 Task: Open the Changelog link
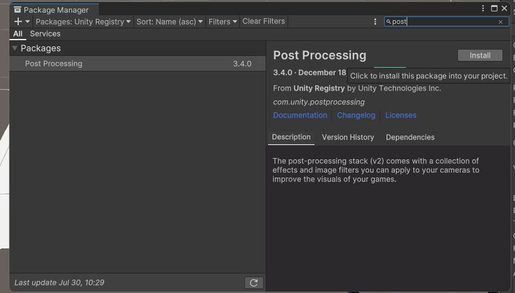356,115
